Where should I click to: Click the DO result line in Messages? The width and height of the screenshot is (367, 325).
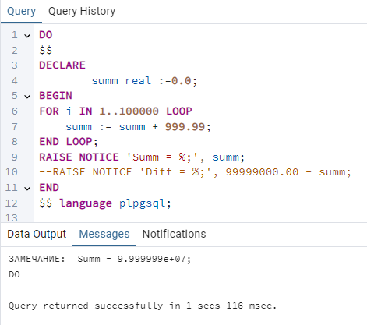click(14, 274)
